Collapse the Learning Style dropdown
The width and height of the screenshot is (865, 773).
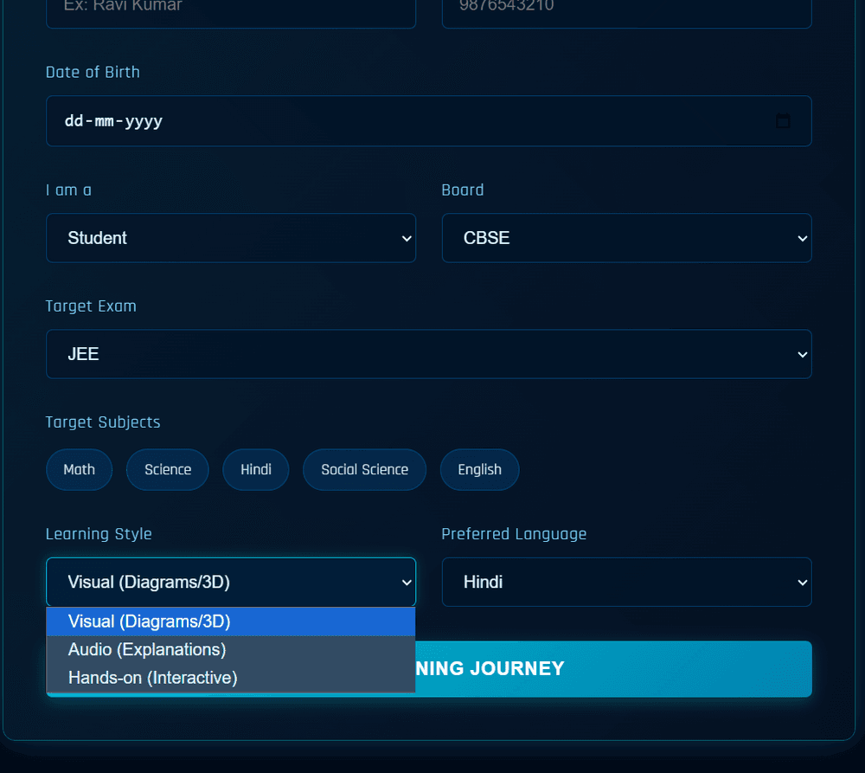tap(230, 582)
